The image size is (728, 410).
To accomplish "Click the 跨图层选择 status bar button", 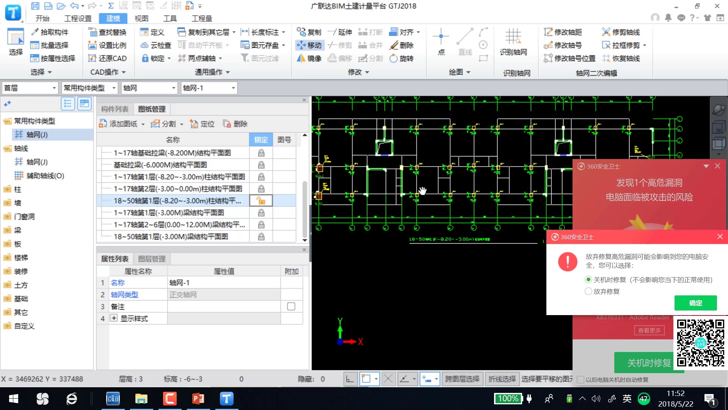I will (x=462, y=379).
